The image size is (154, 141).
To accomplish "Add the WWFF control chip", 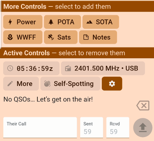I will [x=23, y=37].
